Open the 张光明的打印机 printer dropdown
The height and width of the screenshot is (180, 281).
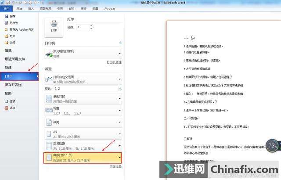coord(83,54)
